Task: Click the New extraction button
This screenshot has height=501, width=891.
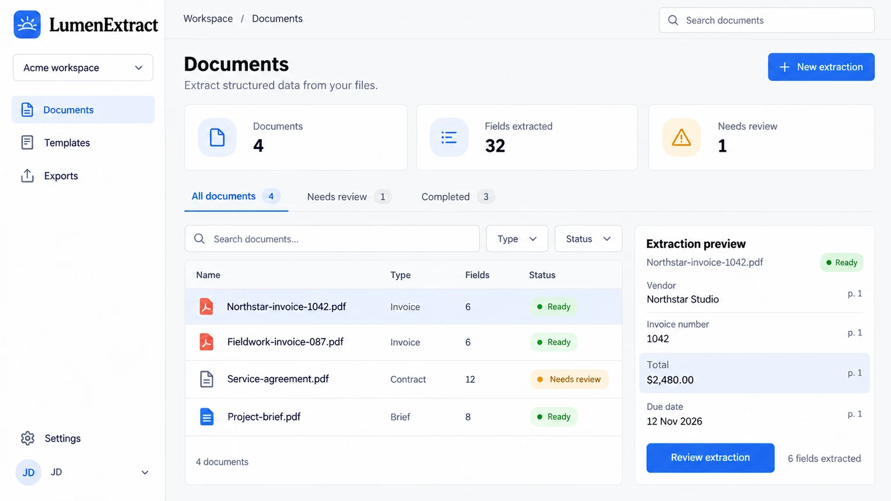Action: [x=821, y=67]
